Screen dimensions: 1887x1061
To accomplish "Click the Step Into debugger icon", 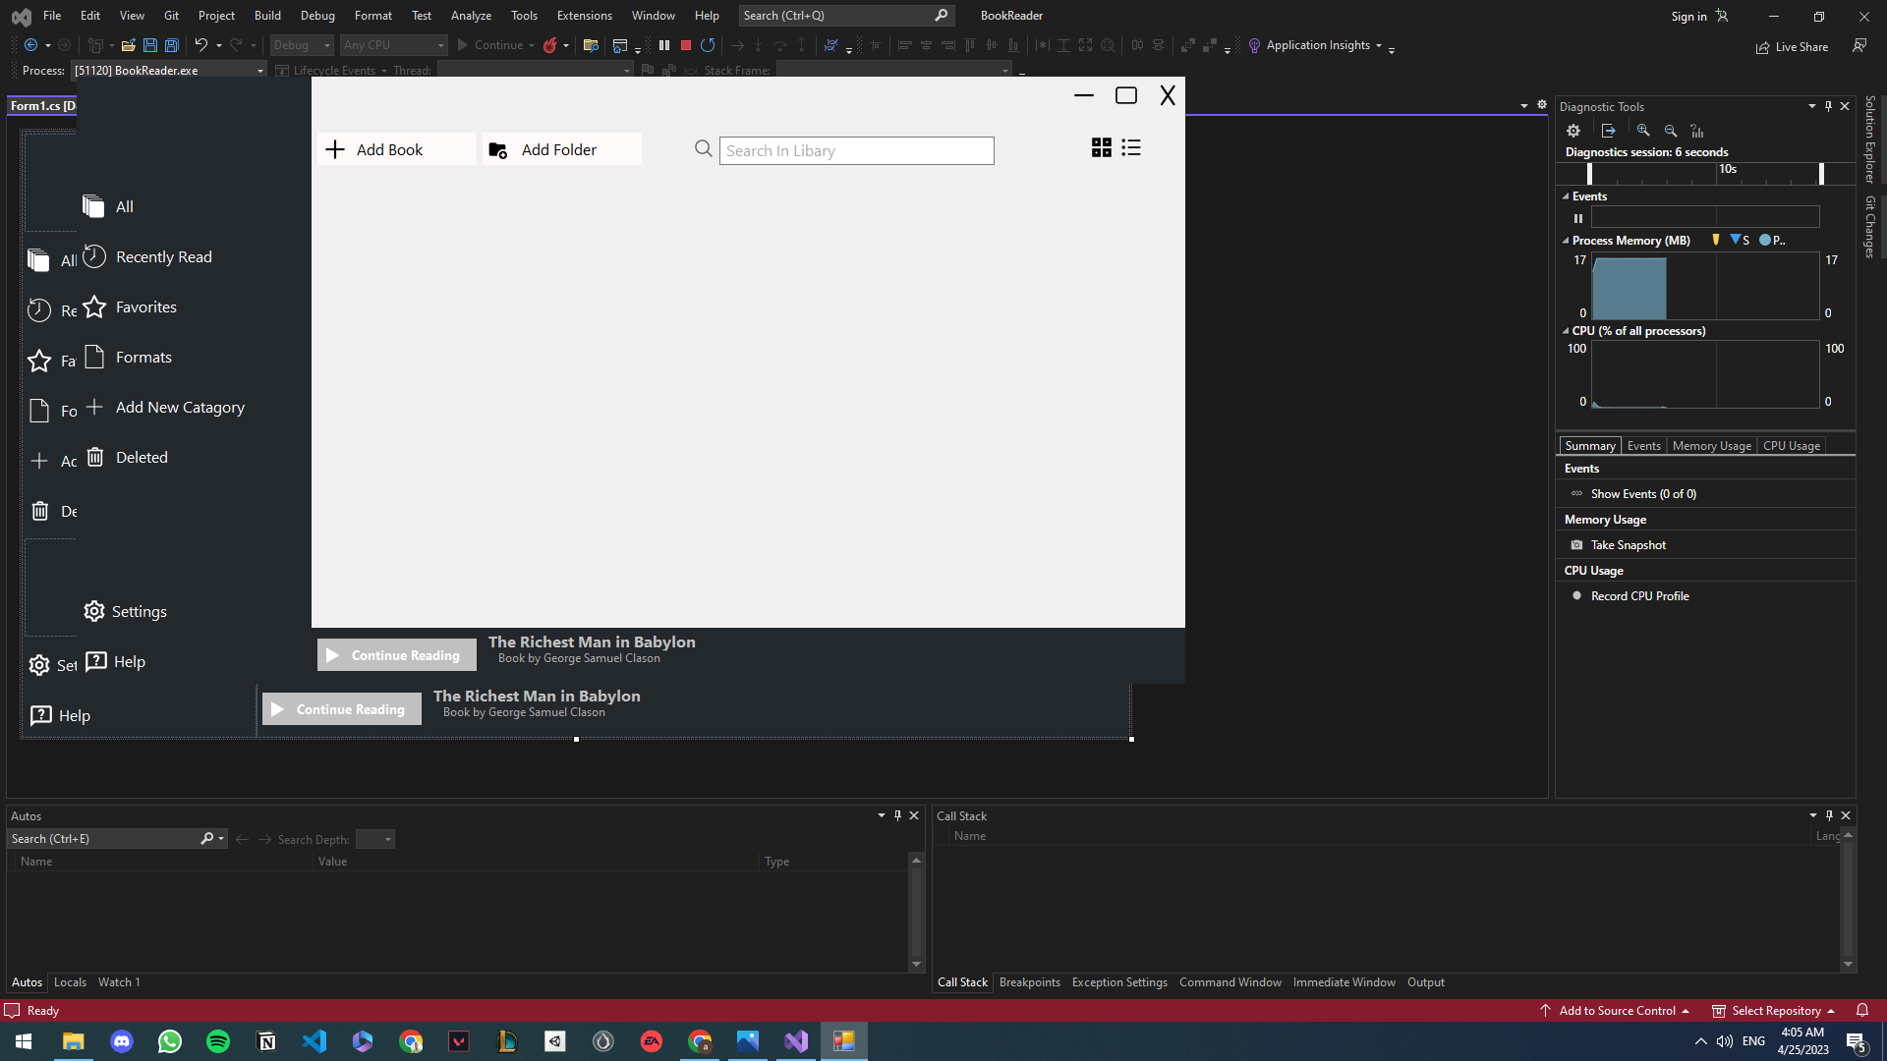I will coord(758,45).
